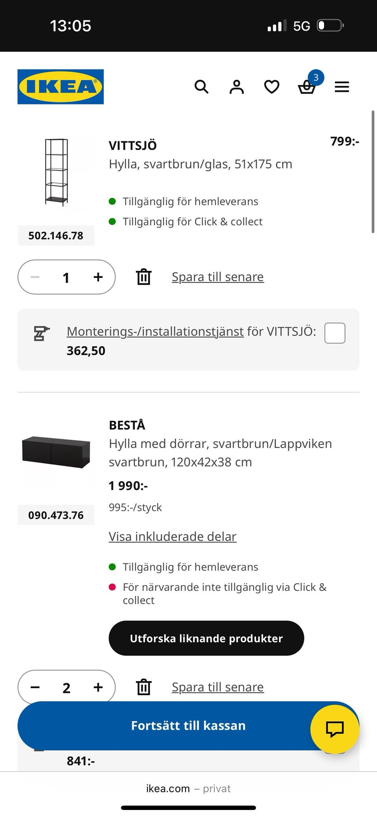Open the VITTSJÖ shelf product thumbnail
Screen dimensions: 377x817
[x=56, y=172]
